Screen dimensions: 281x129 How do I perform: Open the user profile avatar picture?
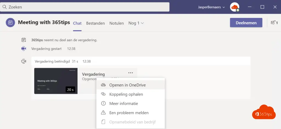click(234, 7)
